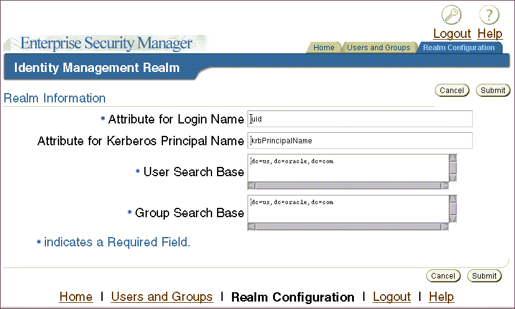This screenshot has height=309, width=515.
Task: Click the footer Logout link
Action: pos(392,297)
